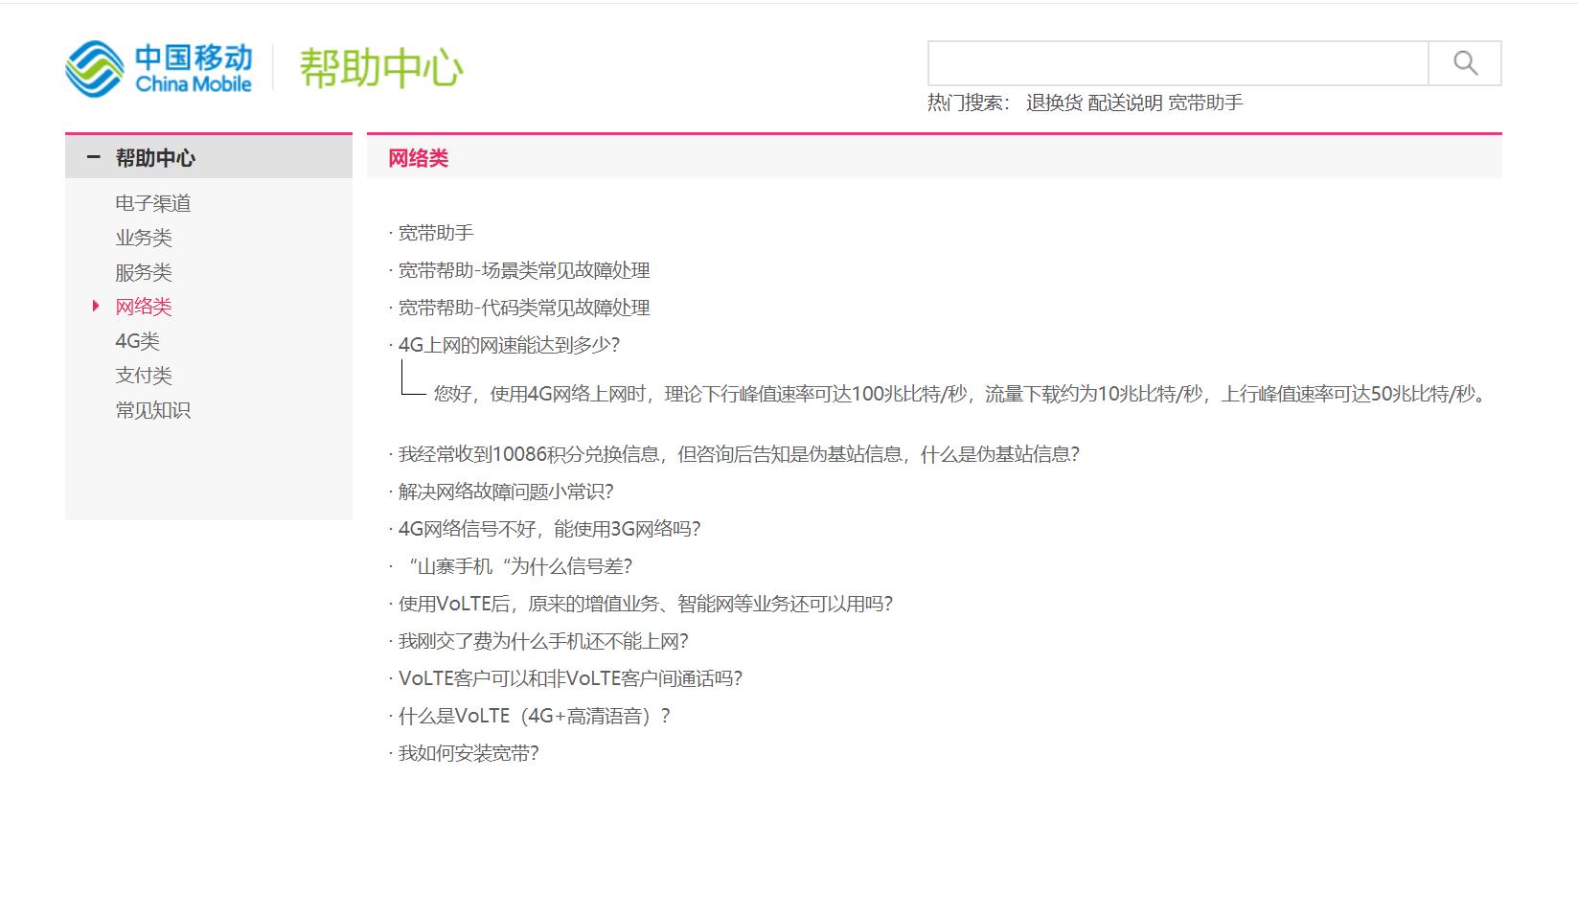Expand the question 4G上网的网速能达到多少
This screenshot has width=1578, height=916.
tap(511, 345)
